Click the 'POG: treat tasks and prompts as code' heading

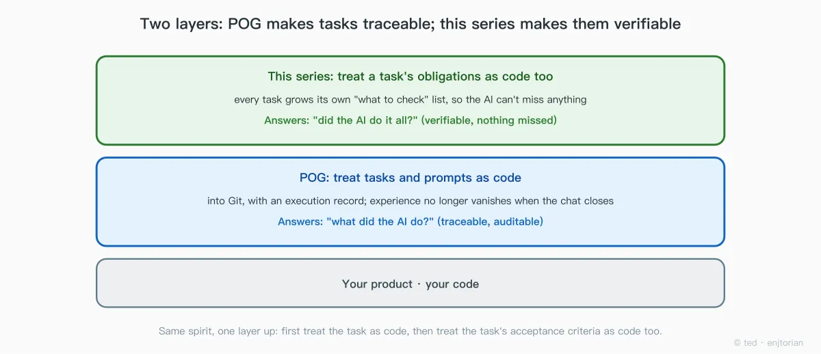click(410, 178)
